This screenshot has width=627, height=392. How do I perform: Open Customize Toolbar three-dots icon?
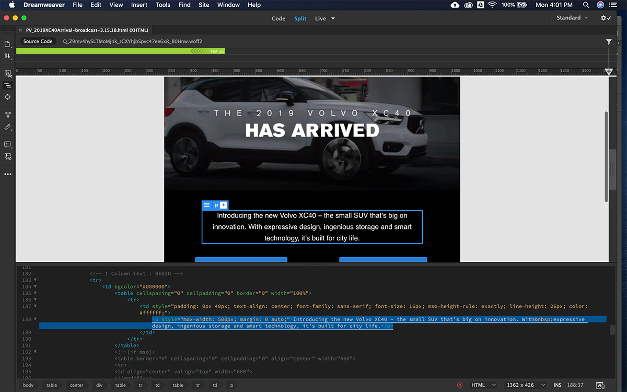(x=8, y=174)
